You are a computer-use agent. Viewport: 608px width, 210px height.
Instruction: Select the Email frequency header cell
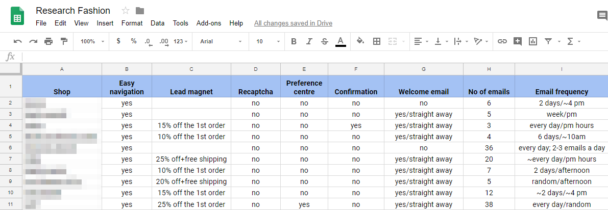(562, 86)
